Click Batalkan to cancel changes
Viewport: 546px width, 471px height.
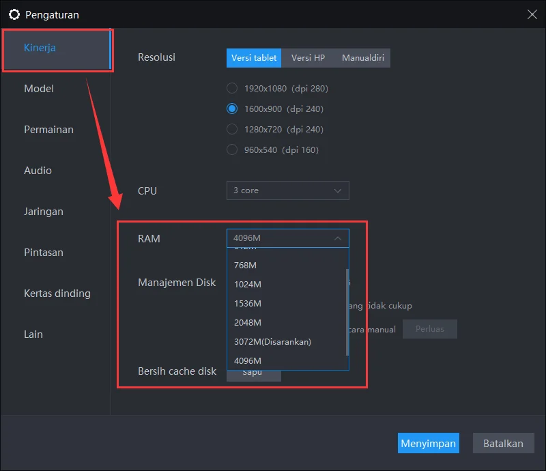pyautogui.click(x=503, y=443)
